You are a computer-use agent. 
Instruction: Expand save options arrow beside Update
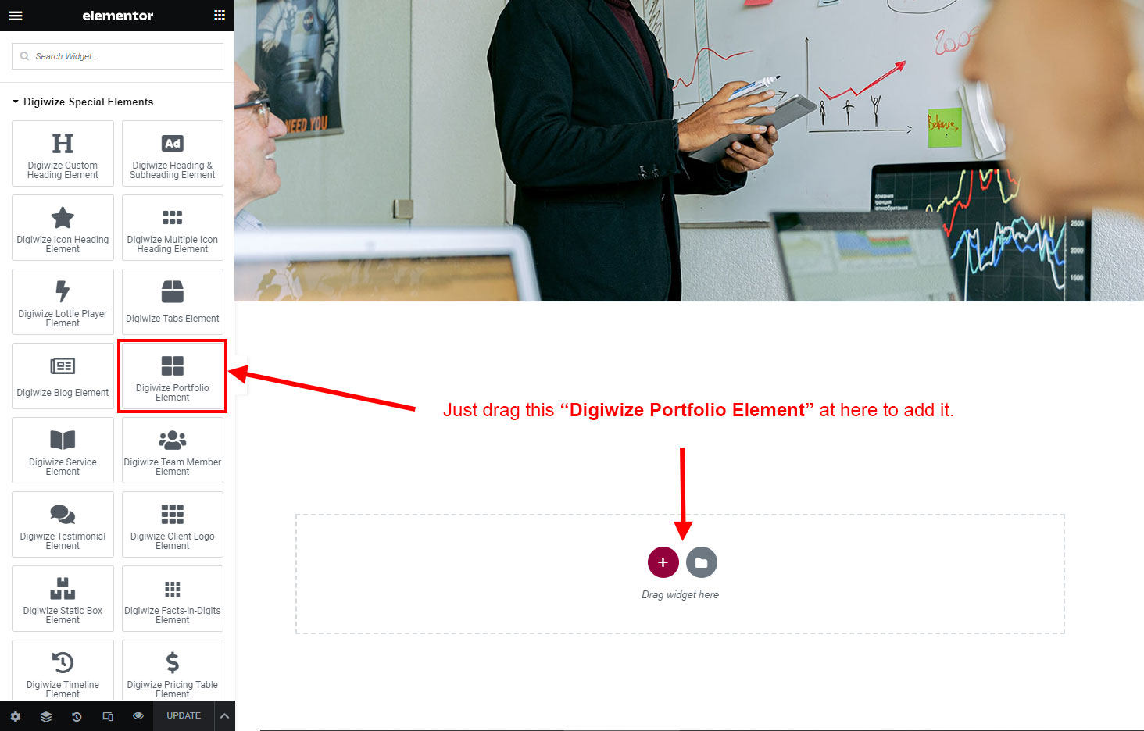[224, 716]
